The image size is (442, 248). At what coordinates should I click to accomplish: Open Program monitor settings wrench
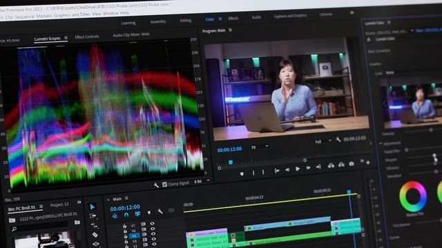[338, 139]
